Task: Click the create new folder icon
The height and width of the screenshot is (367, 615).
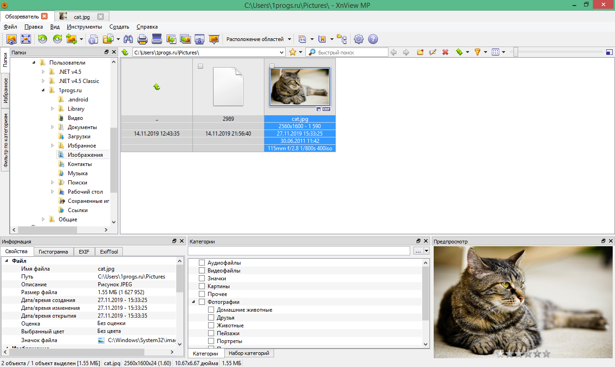Action: click(420, 52)
